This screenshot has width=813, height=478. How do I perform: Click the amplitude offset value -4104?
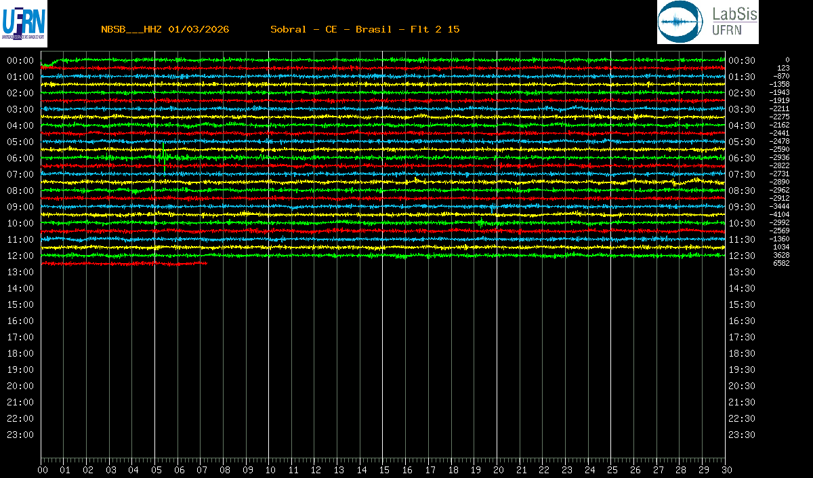pos(779,214)
